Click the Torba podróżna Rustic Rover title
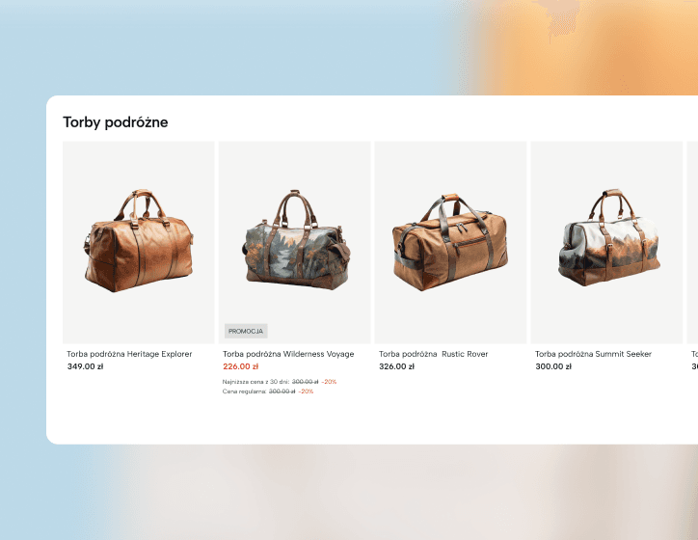The width and height of the screenshot is (698, 540). (434, 354)
